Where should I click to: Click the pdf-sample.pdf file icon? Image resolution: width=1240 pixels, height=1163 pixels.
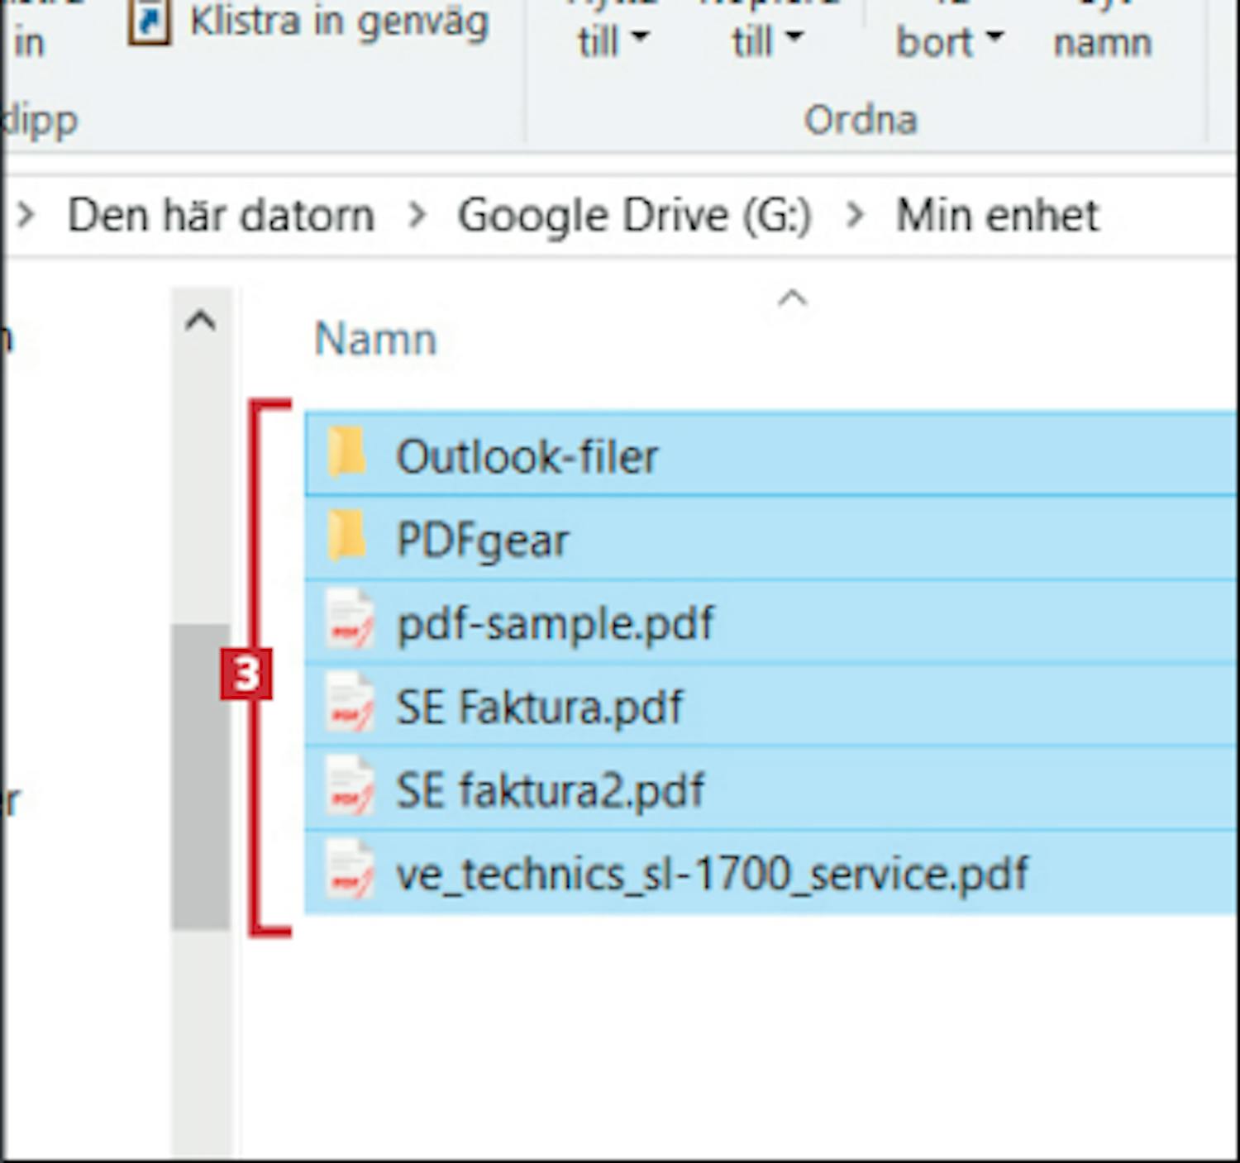[x=350, y=622]
